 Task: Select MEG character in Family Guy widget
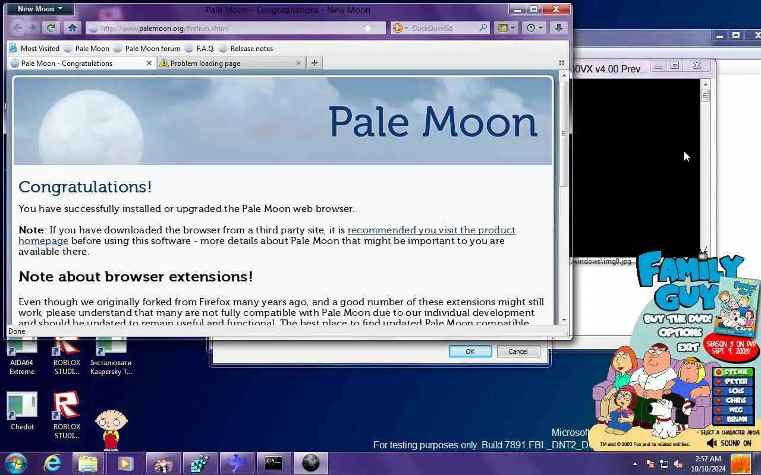(732, 410)
